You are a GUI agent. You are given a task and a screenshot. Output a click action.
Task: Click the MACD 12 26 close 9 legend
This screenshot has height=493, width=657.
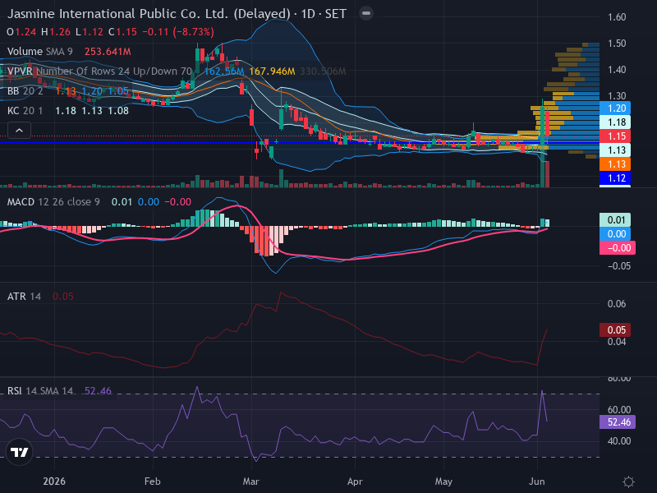(x=53, y=202)
